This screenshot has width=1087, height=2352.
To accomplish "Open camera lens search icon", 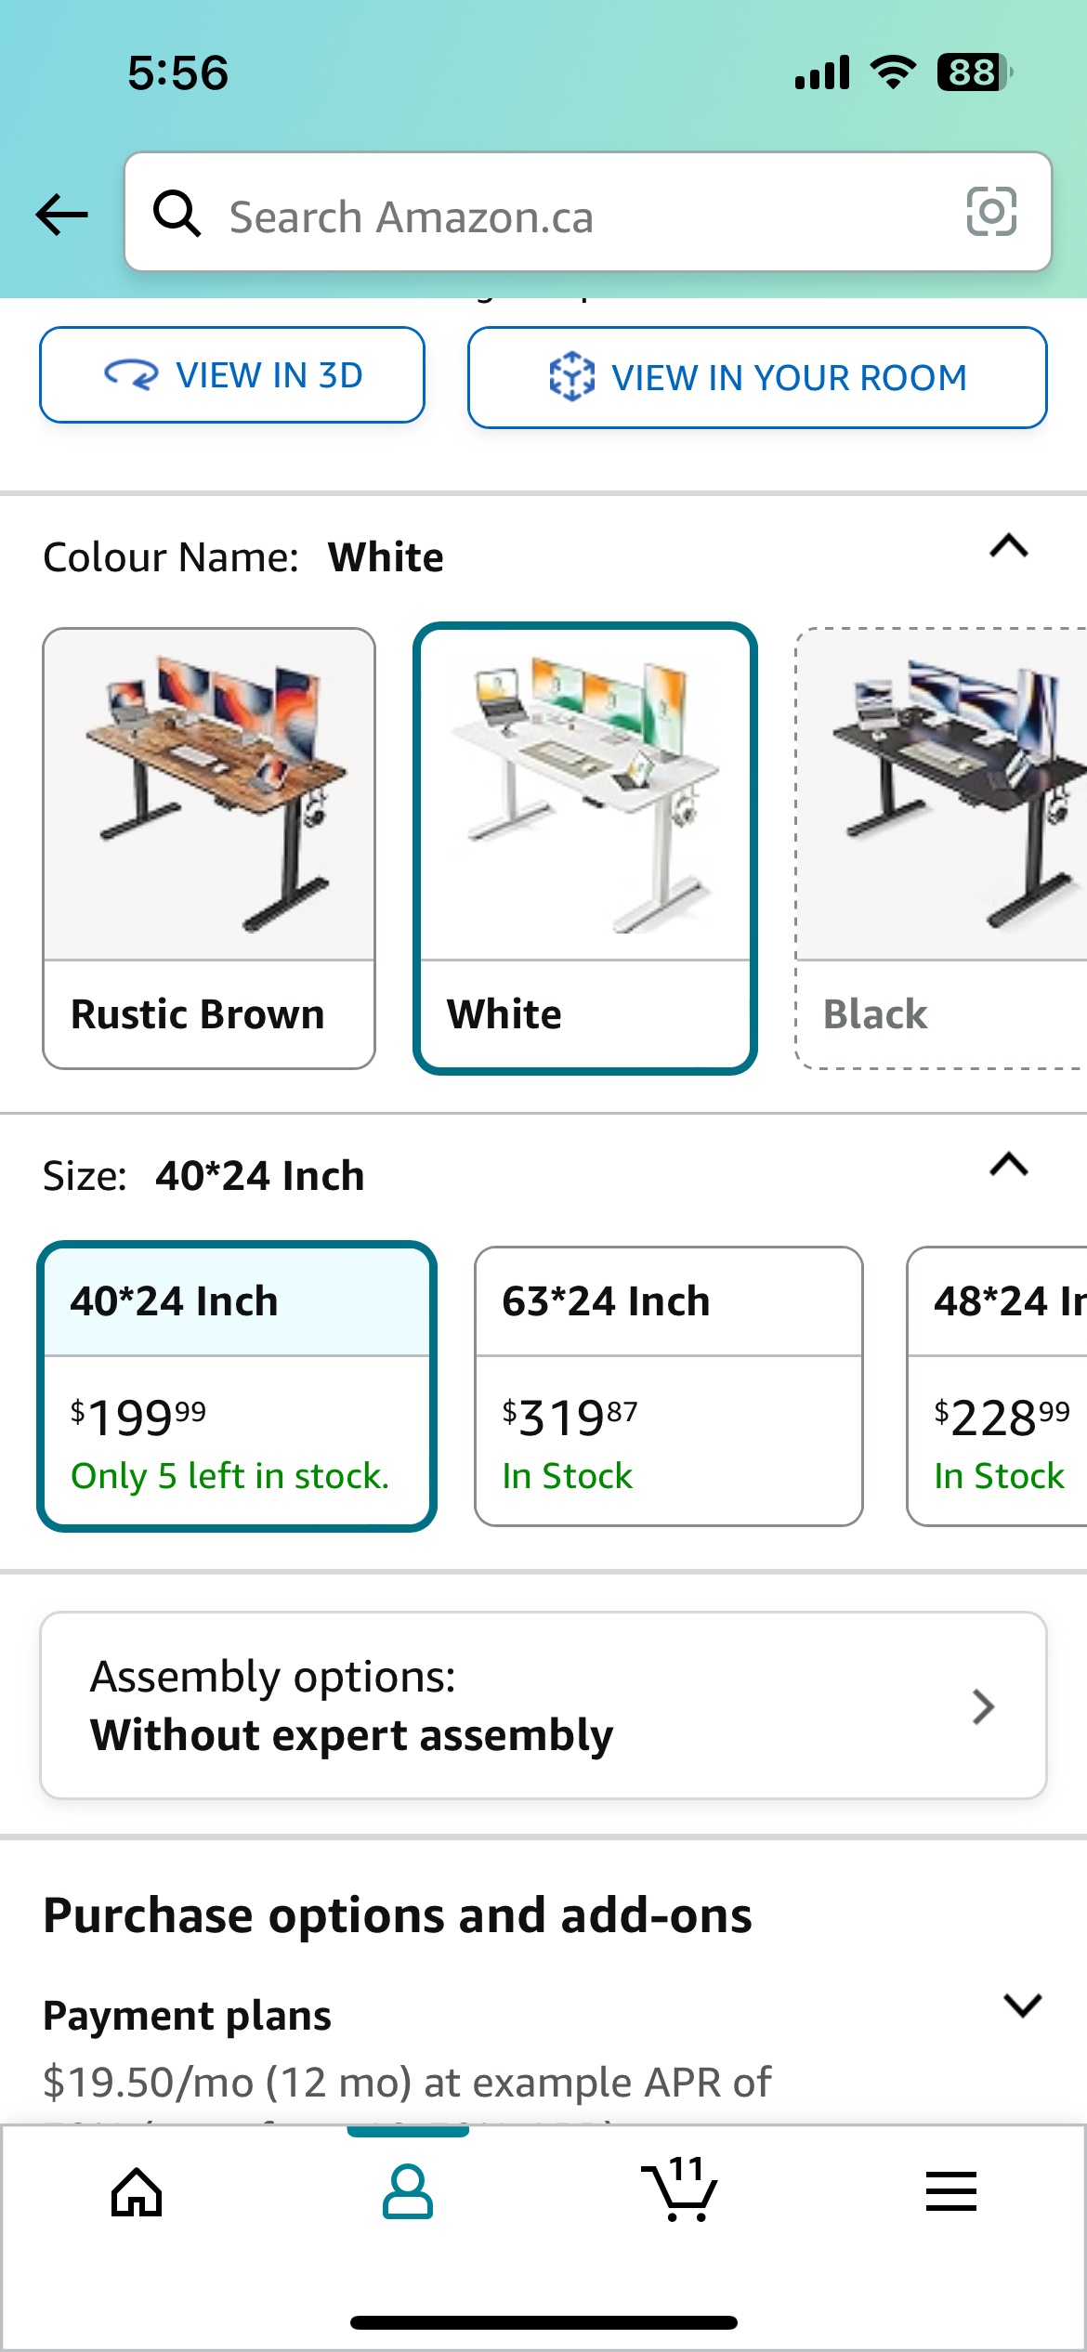I will [991, 213].
